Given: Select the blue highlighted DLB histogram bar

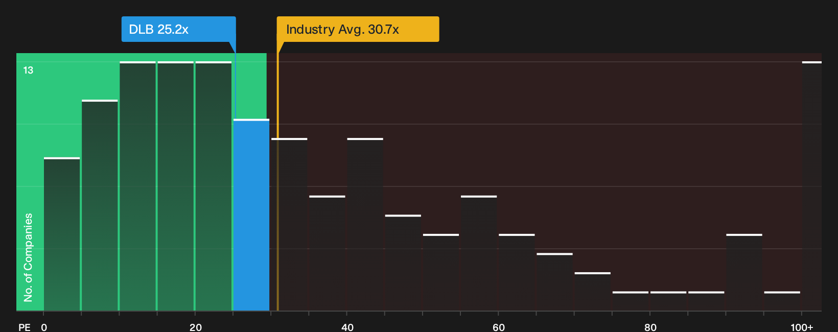Looking at the screenshot, I should (x=251, y=215).
